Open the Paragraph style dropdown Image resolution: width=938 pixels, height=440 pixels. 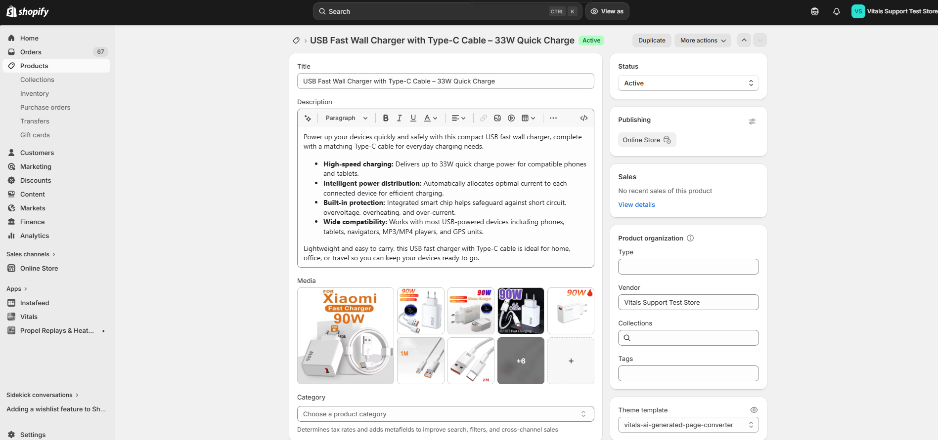click(347, 118)
